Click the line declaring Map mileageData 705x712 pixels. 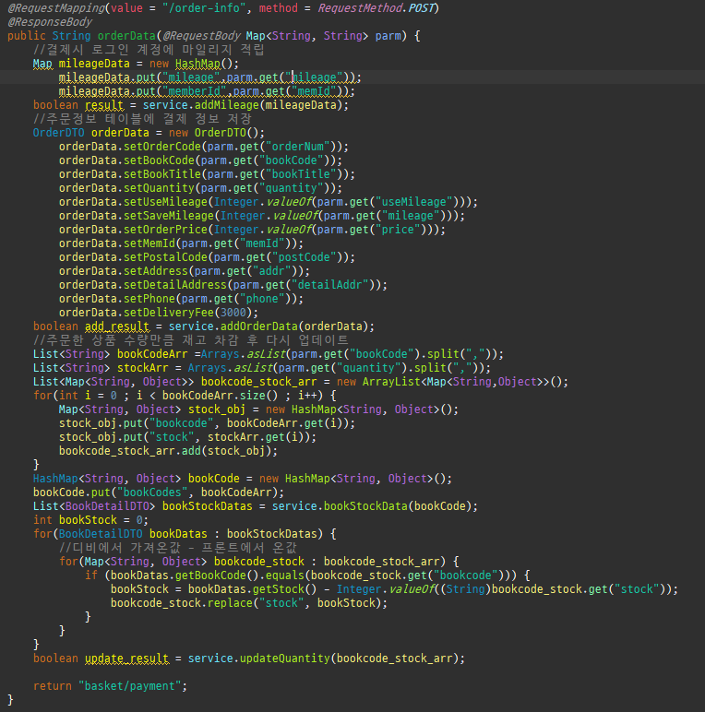(x=136, y=64)
